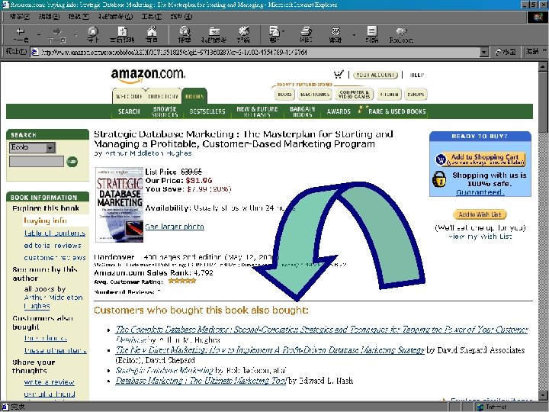Open the Home page icon in the toolbar
The height and width of the screenshot is (412, 549).
tap(152, 34)
